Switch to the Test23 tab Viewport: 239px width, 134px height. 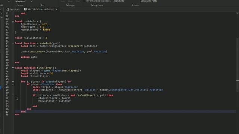[x=13, y=9]
